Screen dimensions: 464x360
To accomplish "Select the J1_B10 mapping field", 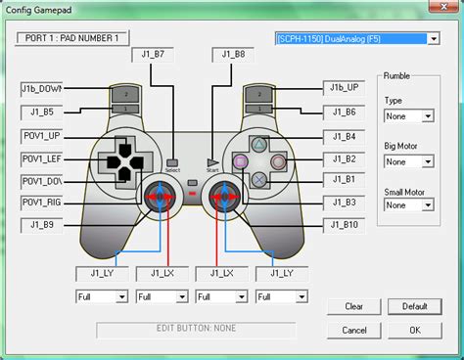I will pos(344,225).
